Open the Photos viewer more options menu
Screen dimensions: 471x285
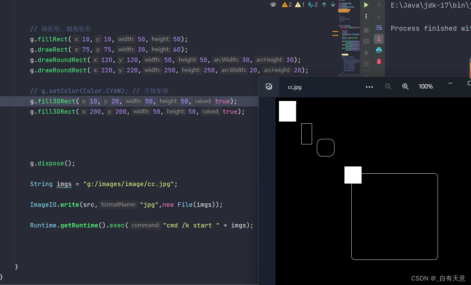click(x=369, y=87)
